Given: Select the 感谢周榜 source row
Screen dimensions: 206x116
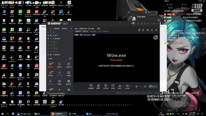Looking at the screenshot, I should click(59, 38).
